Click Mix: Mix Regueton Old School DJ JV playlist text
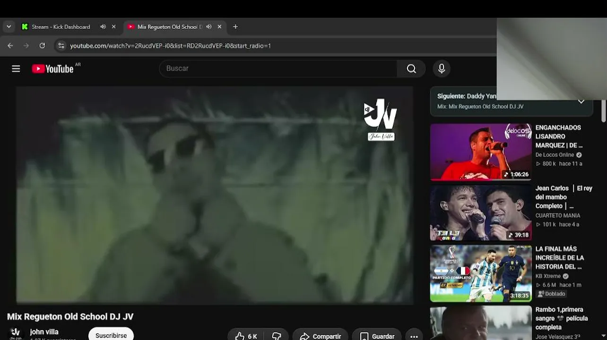 pos(480,107)
